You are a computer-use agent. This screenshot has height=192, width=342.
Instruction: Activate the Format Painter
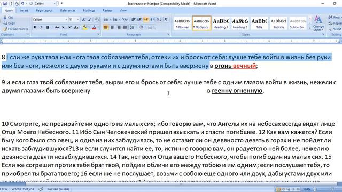coord(15,29)
